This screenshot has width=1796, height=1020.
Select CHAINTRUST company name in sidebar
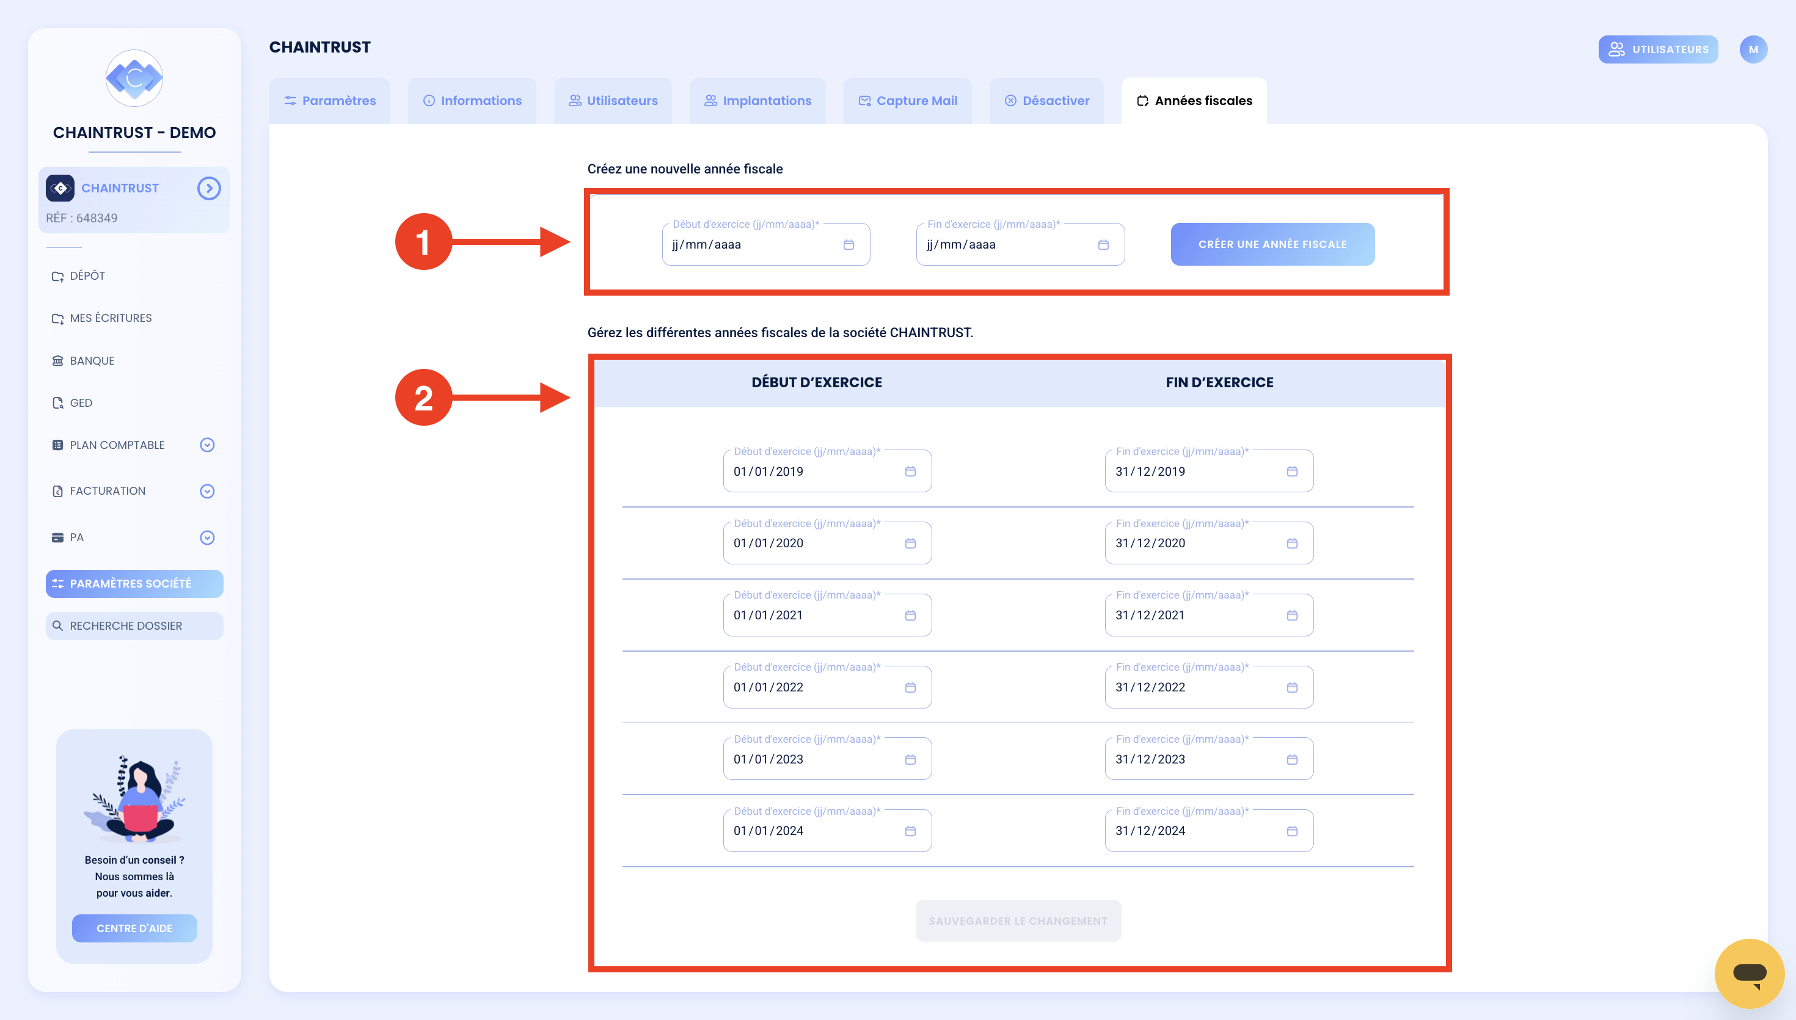pyautogui.click(x=120, y=189)
